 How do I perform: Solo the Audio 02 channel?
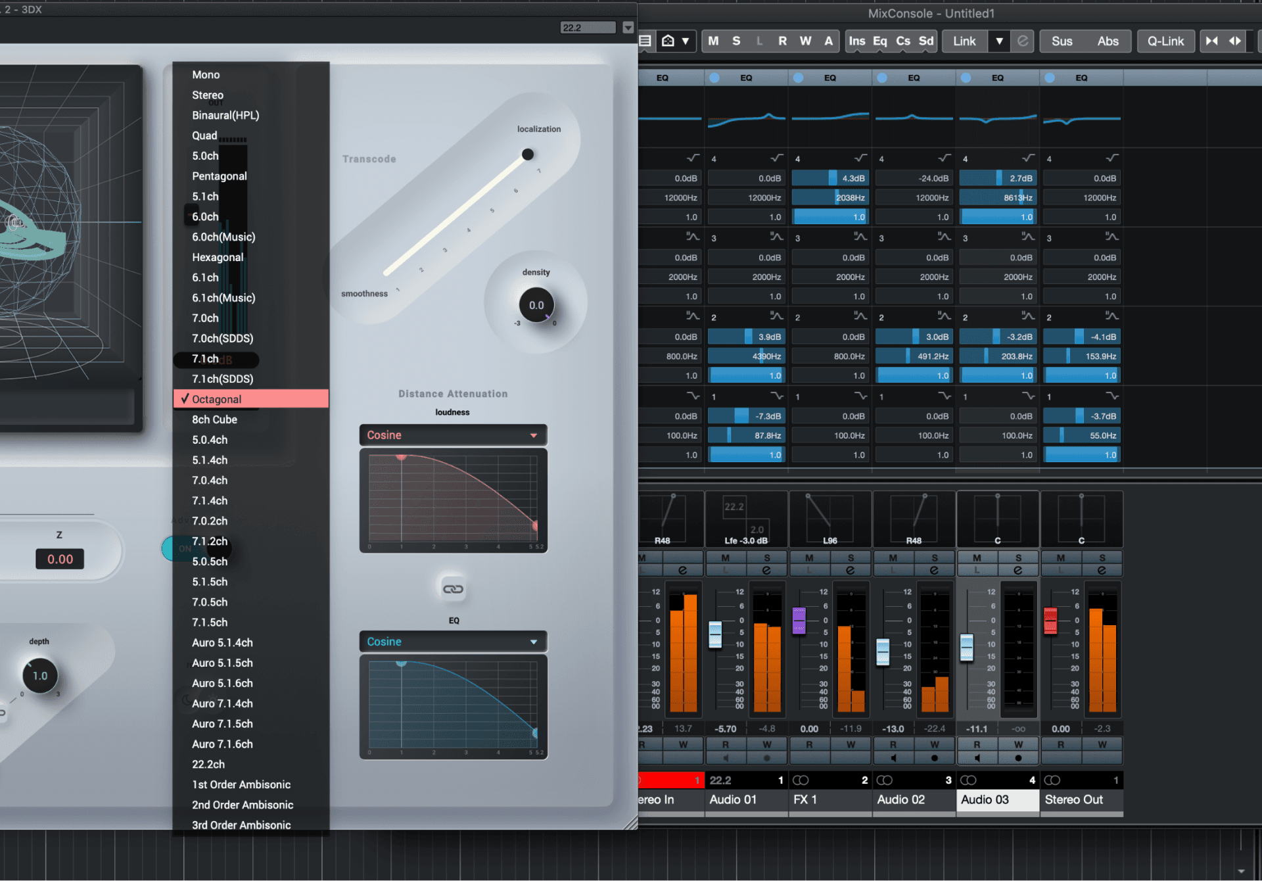(935, 558)
